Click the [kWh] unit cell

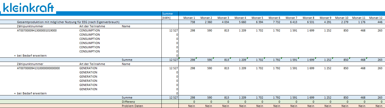click(166, 18)
